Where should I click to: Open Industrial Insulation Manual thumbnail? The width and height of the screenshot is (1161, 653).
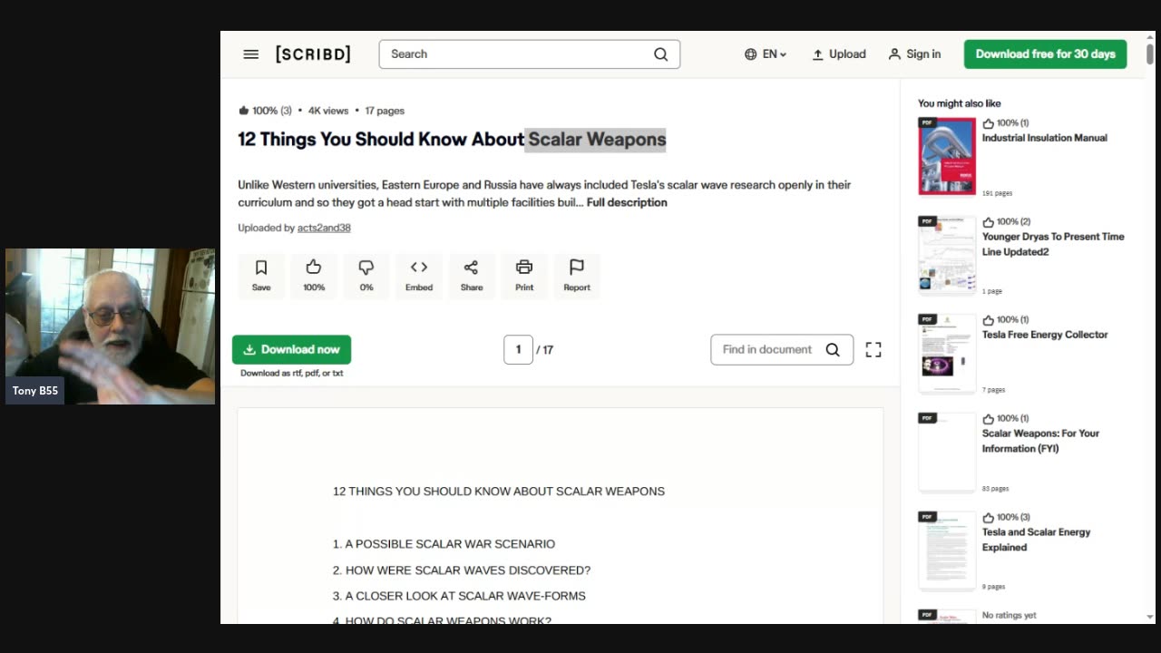pyautogui.click(x=947, y=156)
